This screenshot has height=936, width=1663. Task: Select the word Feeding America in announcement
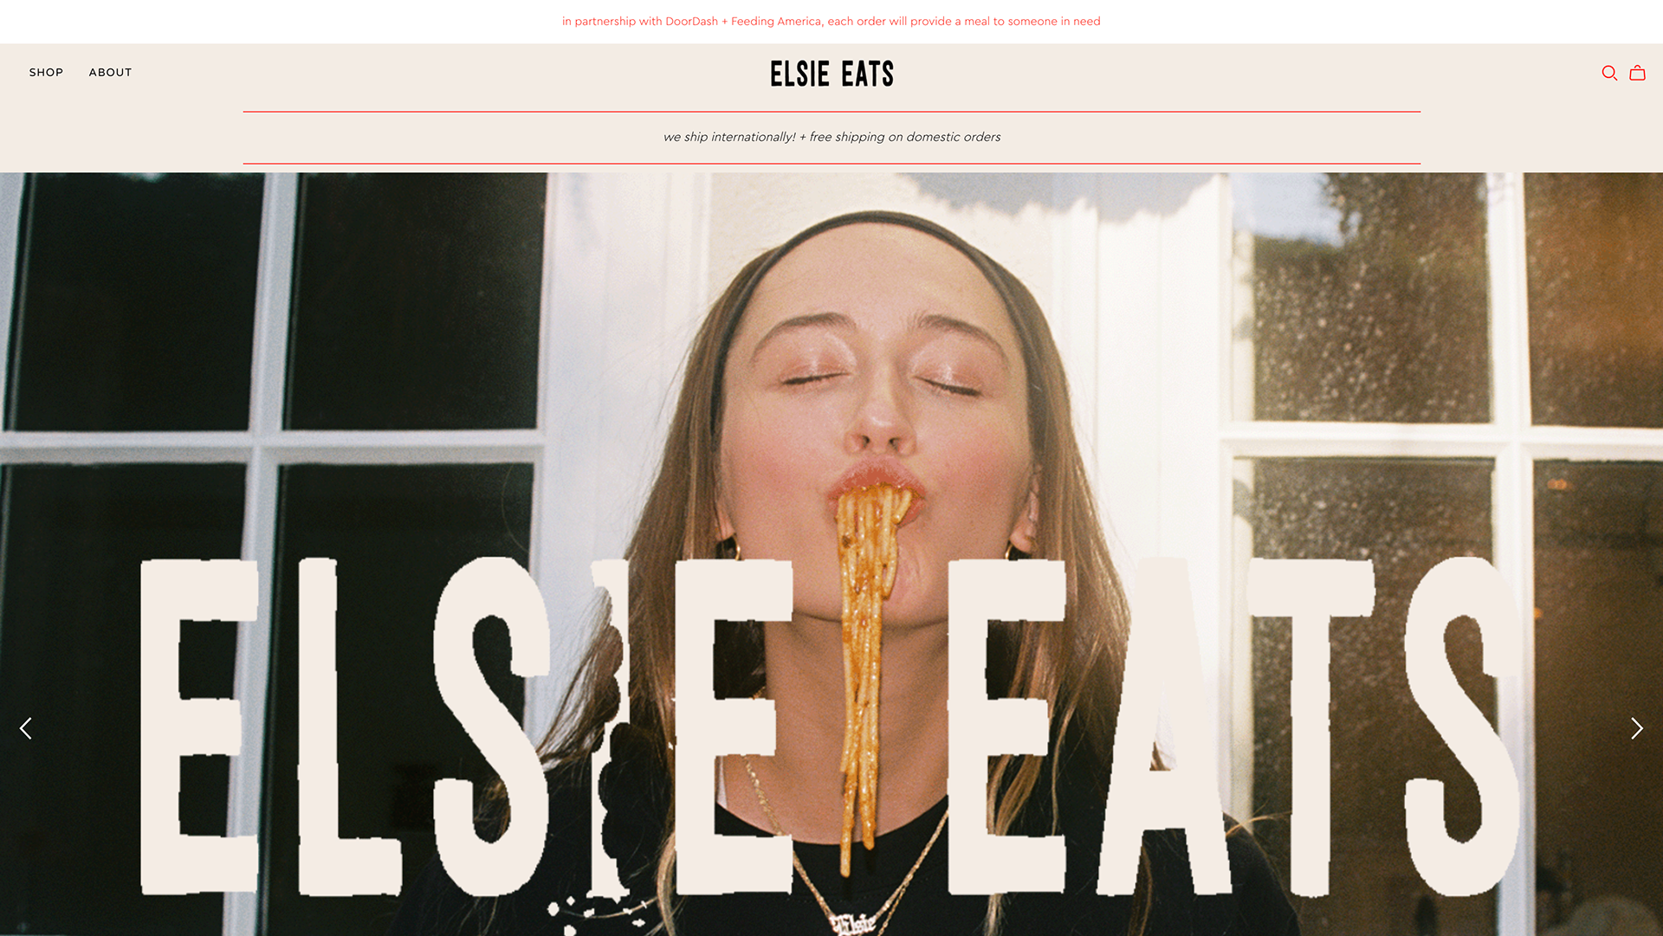click(776, 22)
